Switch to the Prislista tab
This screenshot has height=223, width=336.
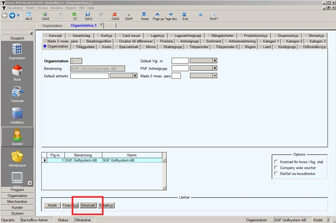164,41
